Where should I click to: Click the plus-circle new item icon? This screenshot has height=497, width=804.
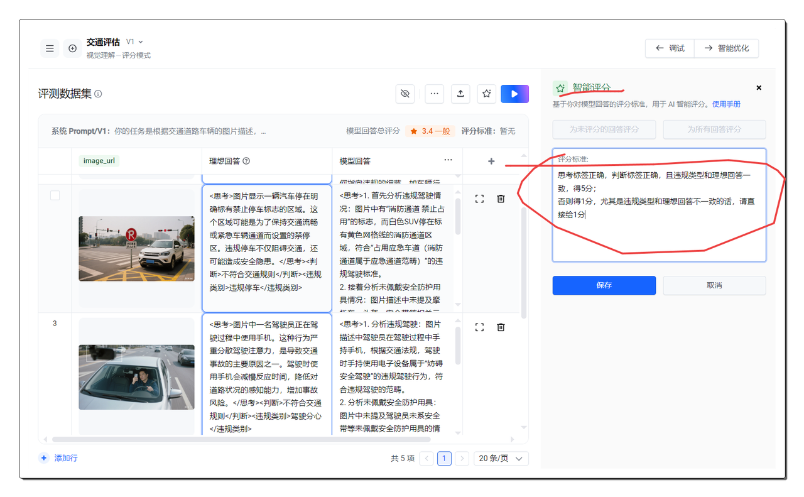click(72, 48)
